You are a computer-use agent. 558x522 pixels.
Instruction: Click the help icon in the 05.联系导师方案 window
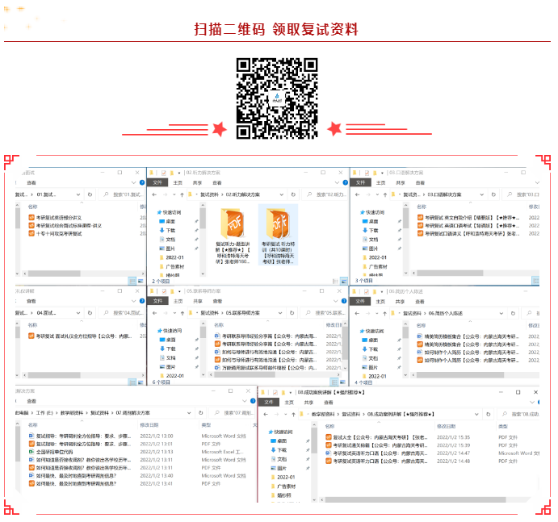[344, 301]
